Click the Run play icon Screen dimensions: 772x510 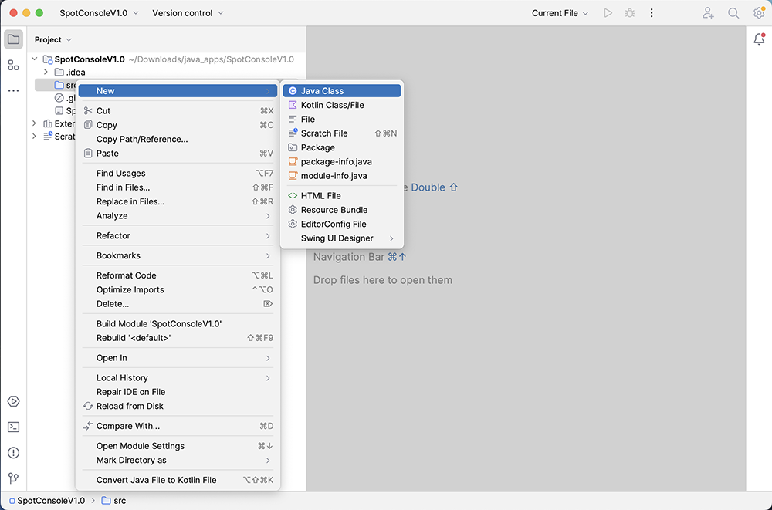[x=608, y=13]
